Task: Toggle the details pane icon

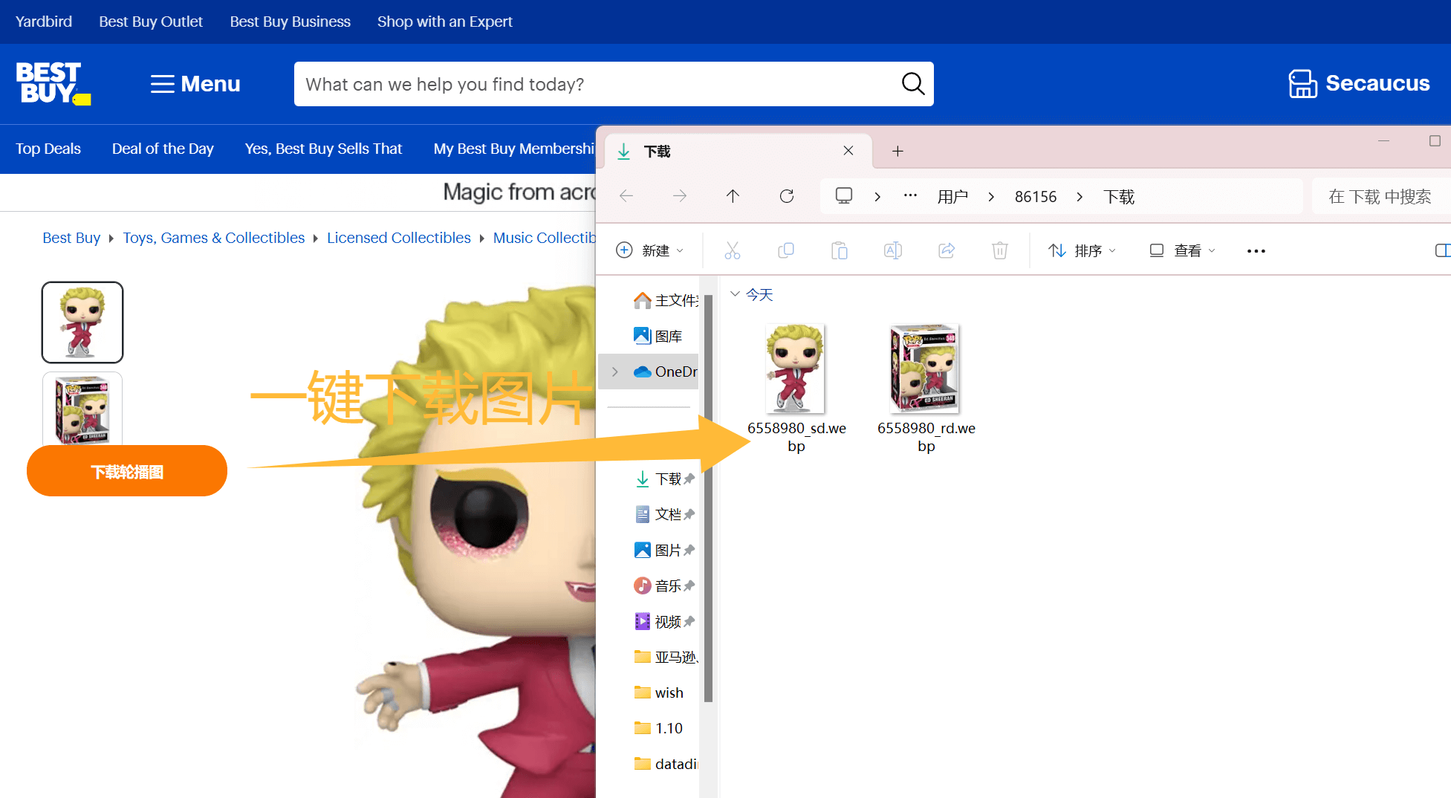Action: tap(1442, 250)
